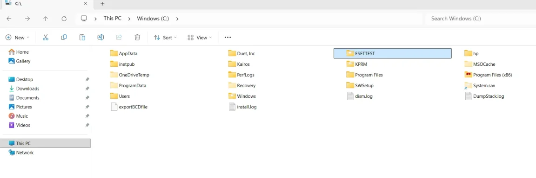Select the PerfLogs folder name

(x=246, y=75)
